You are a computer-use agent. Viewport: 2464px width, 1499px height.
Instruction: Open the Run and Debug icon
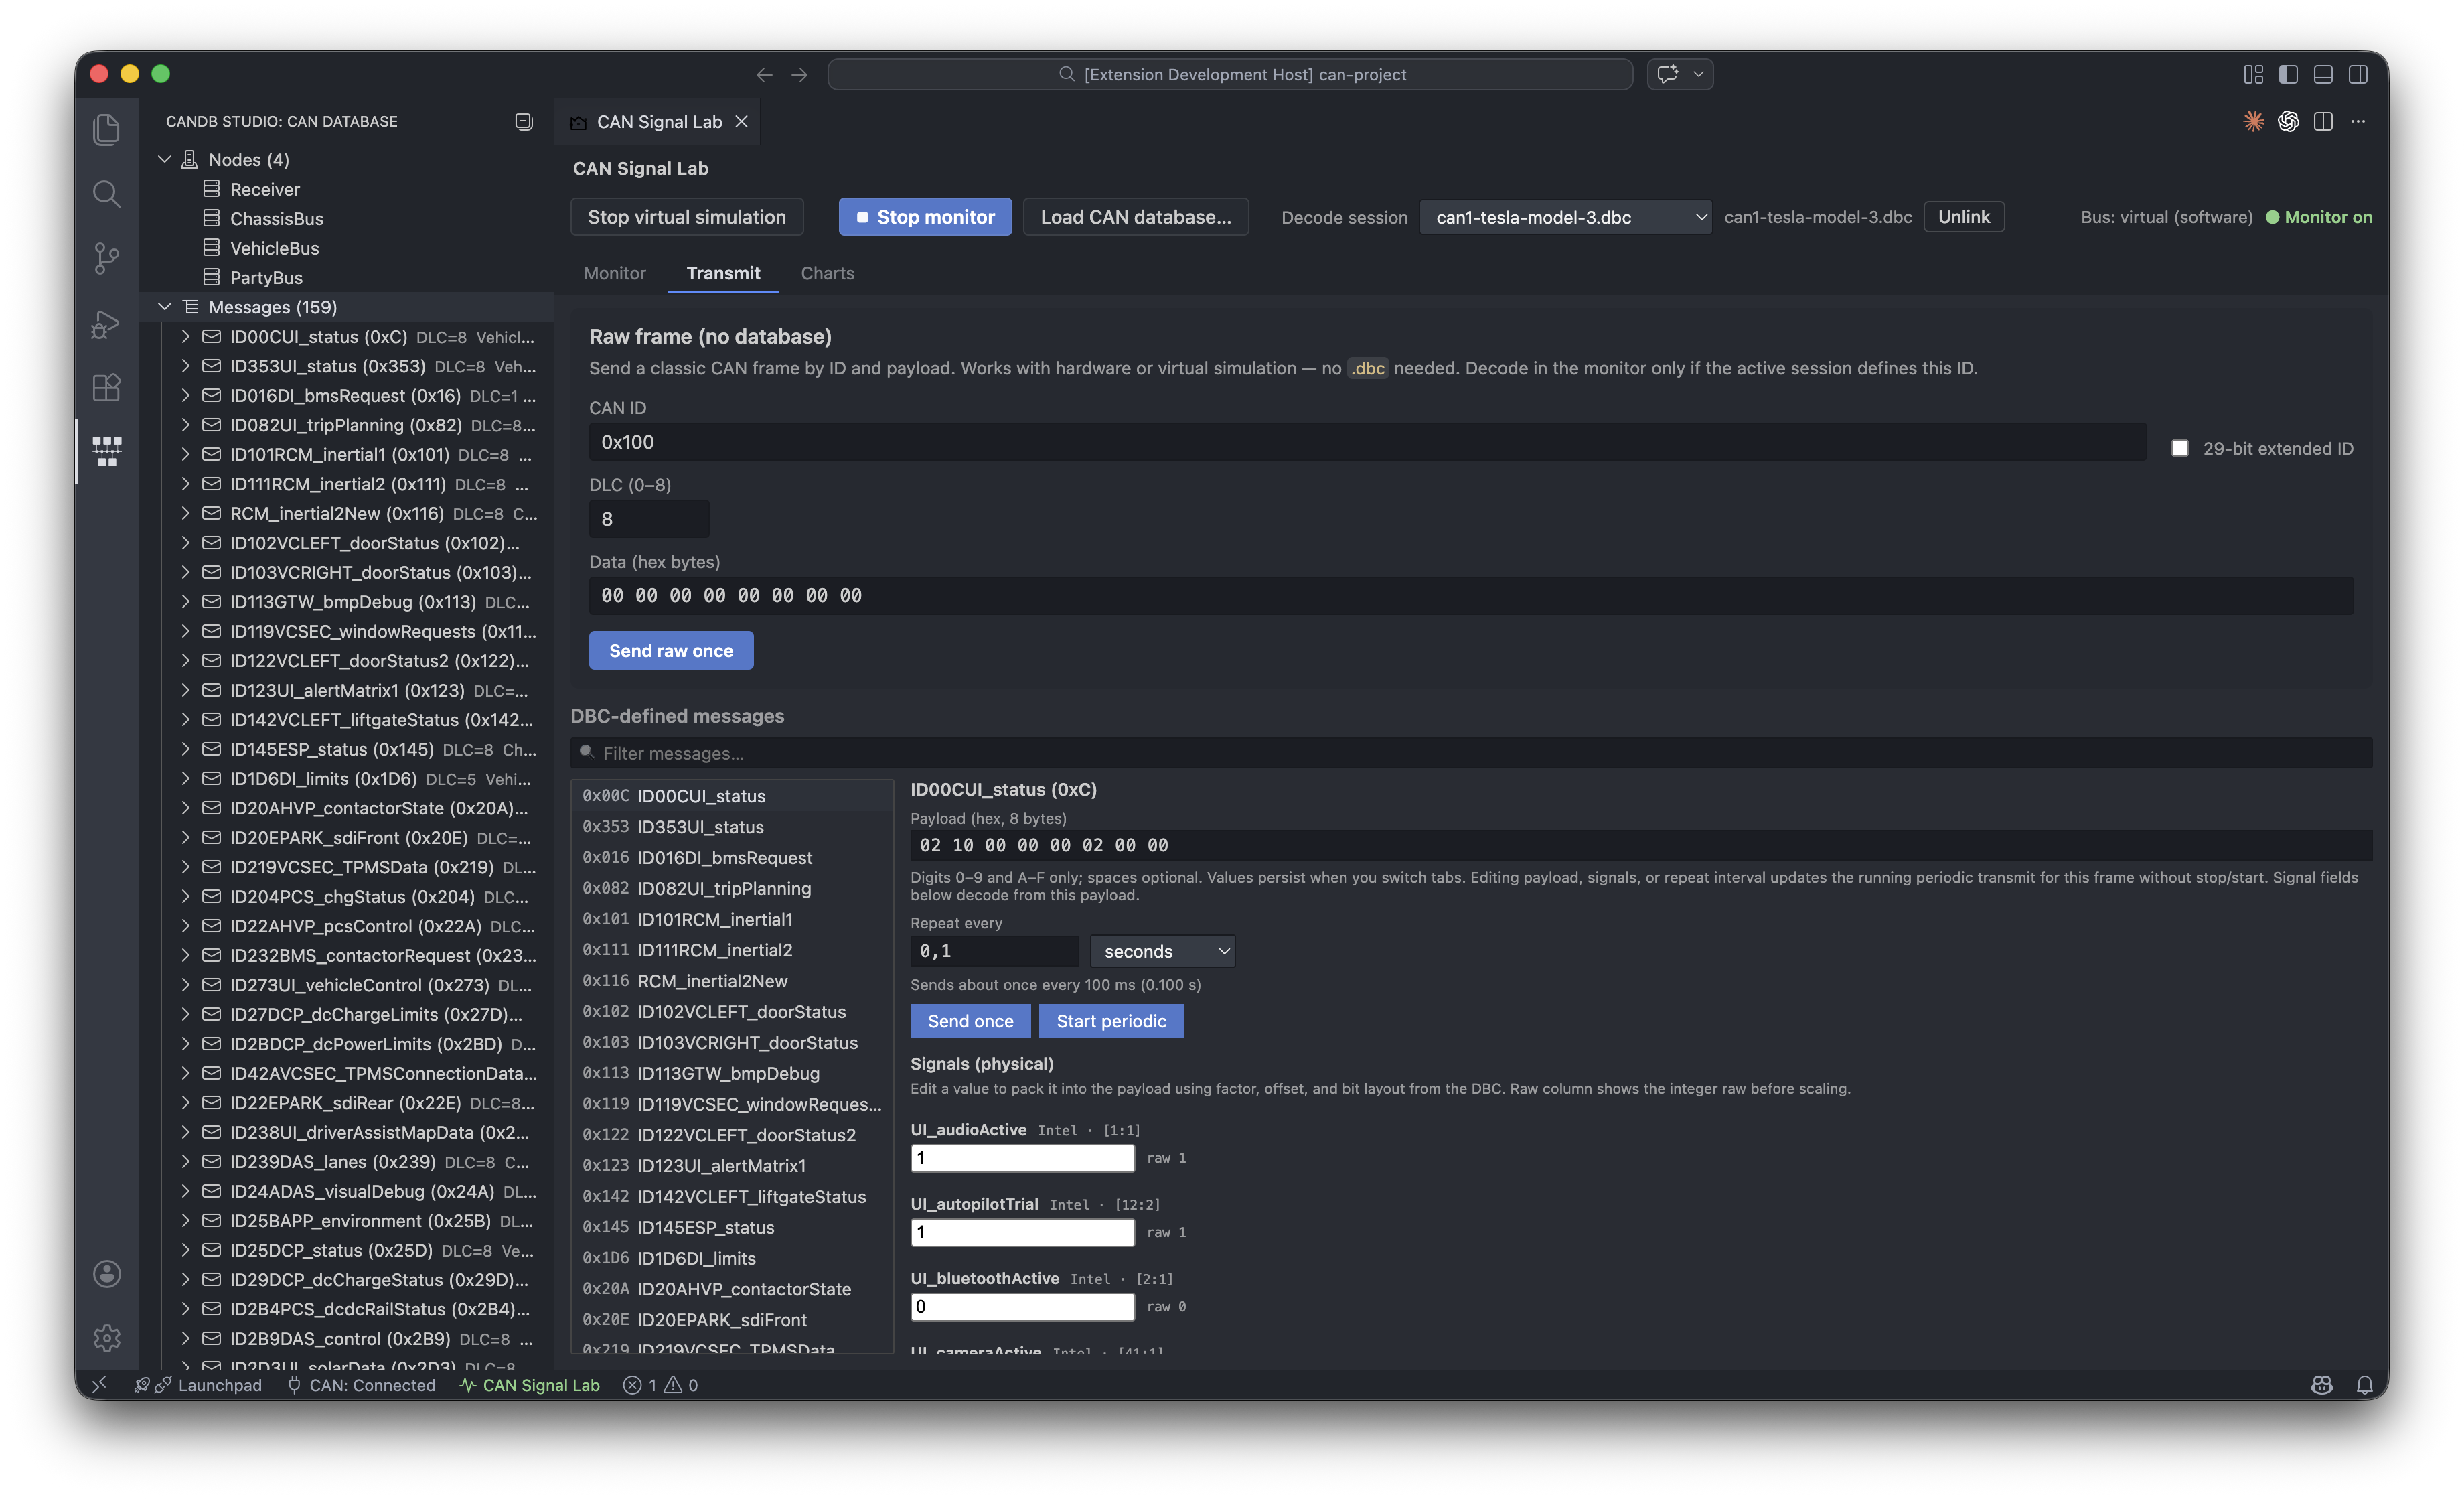107,324
